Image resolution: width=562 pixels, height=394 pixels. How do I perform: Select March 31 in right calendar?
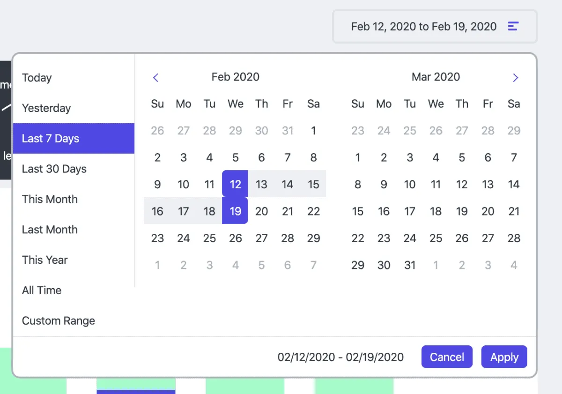(x=410, y=265)
